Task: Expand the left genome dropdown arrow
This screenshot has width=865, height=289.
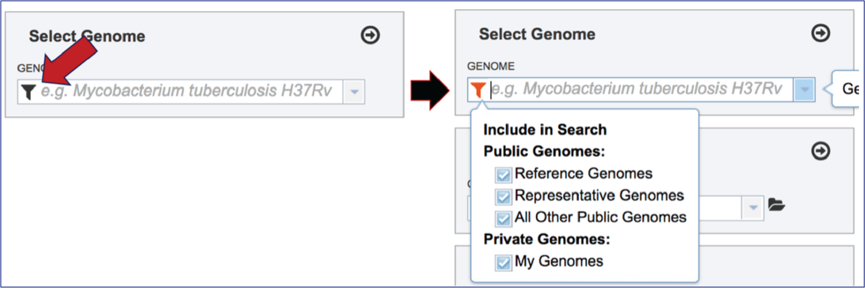Action: coord(354,92)
